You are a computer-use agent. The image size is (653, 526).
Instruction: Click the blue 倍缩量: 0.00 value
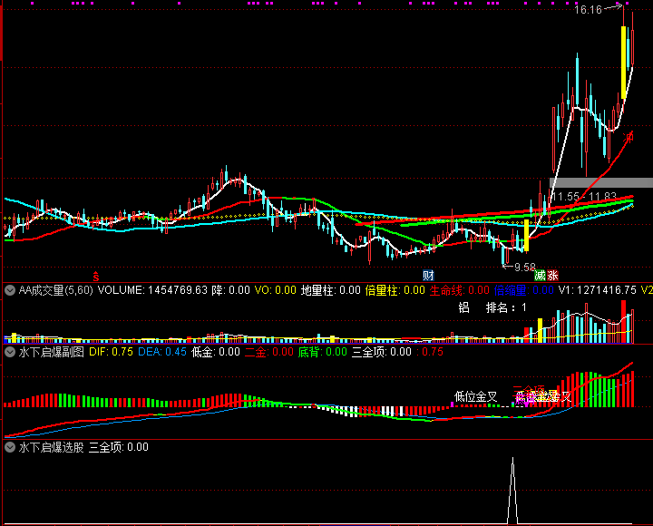(x=524, y=290)
